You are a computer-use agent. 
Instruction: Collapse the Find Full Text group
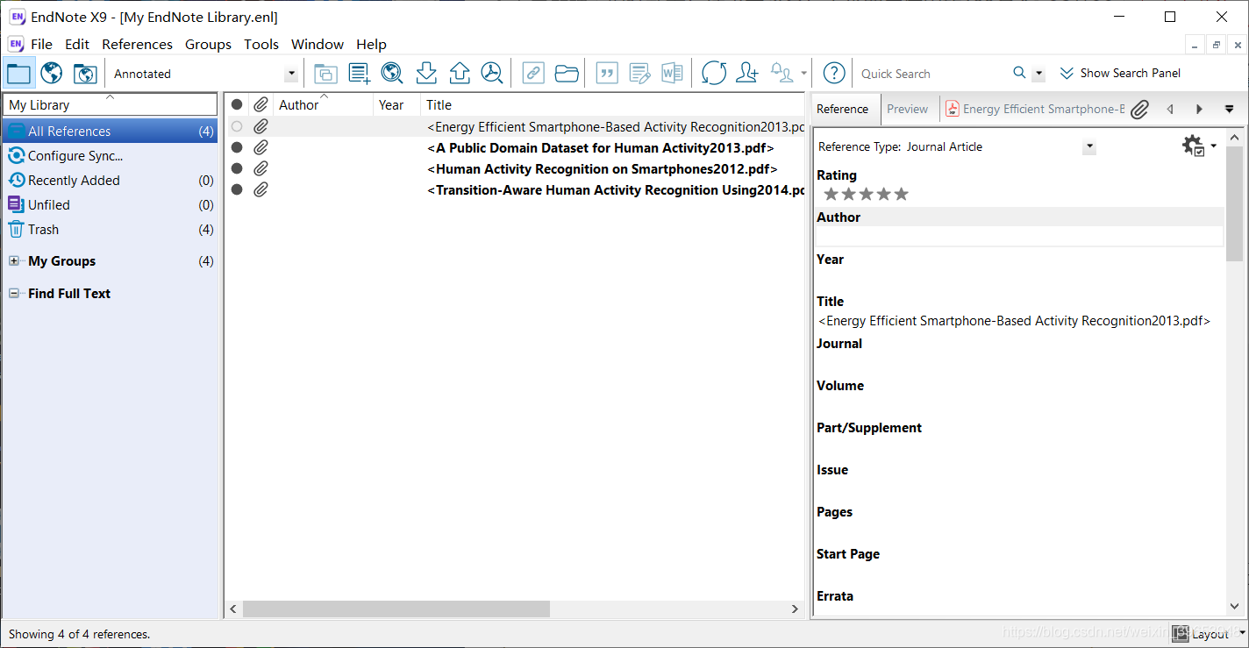(14, 294)
